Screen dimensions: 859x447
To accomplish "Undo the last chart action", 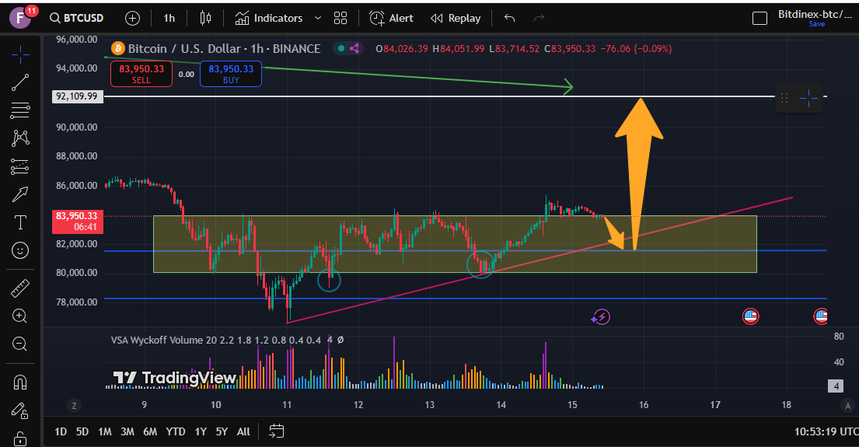I will pyautogui.click(x=509, y=18).
